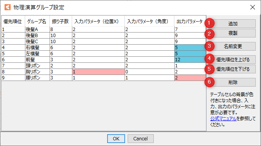Click 優先順位を下げる to lower priority

[x=233, y=69]
